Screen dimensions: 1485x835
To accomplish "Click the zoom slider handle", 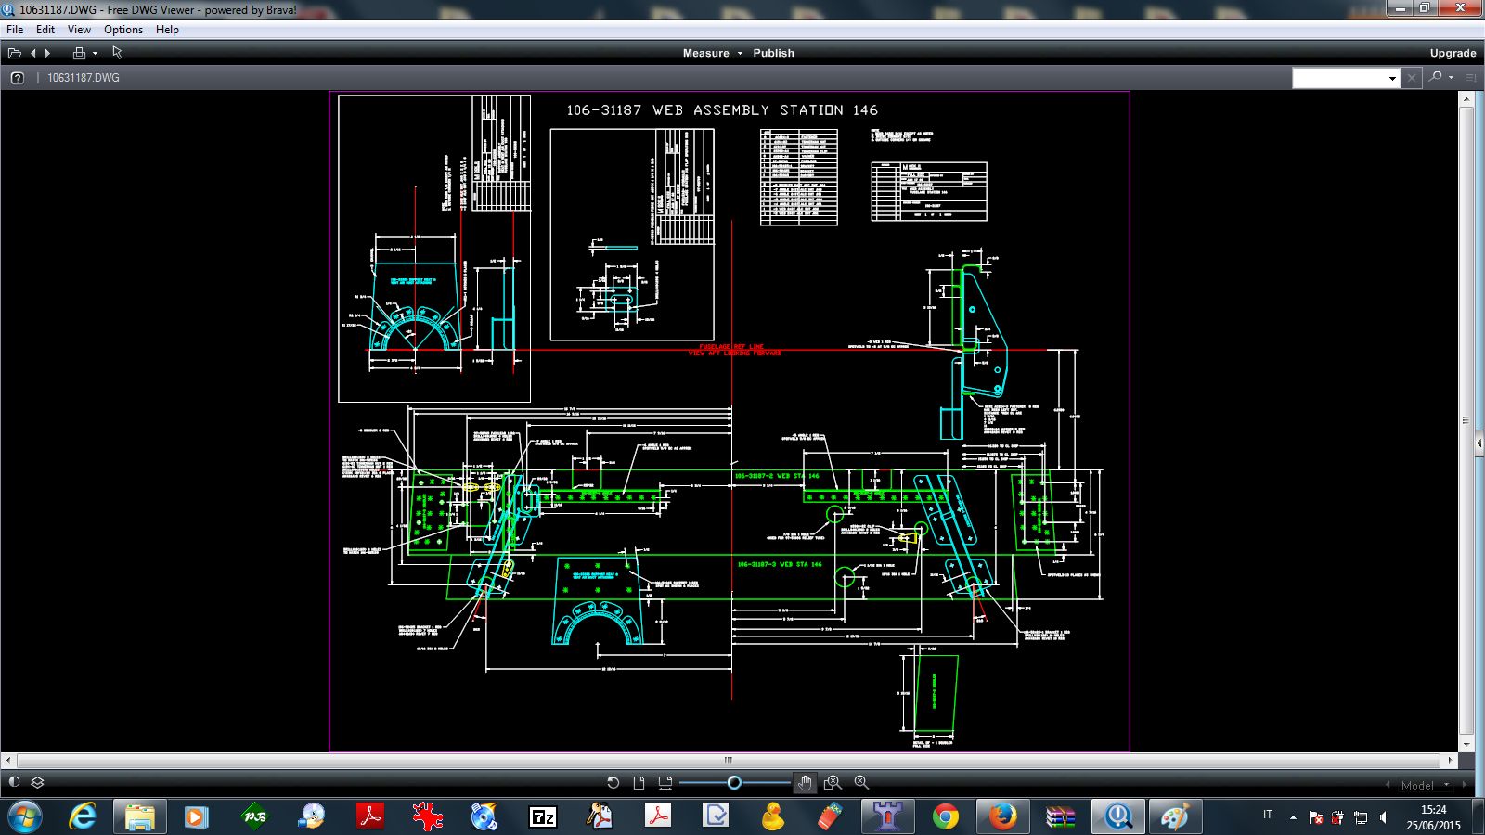I will pyautogui.click(x=734, y=782).
